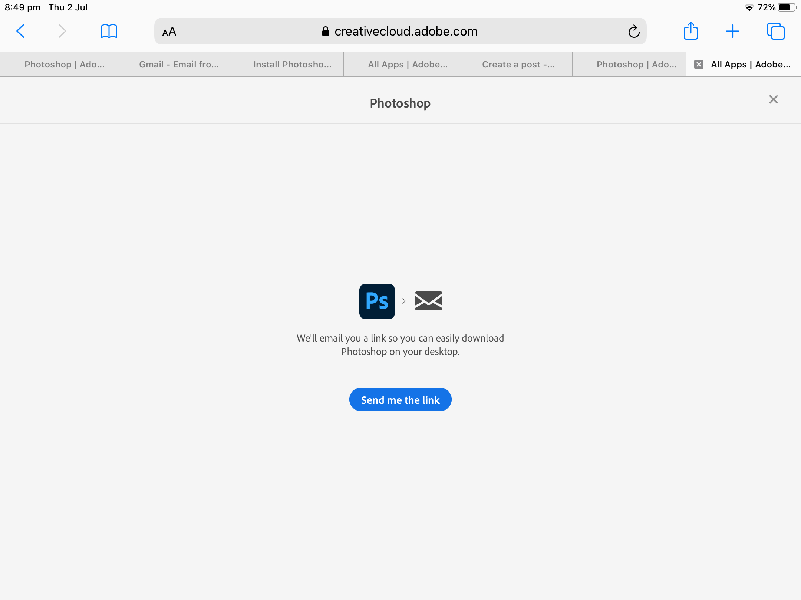This screenshot has height=600, width=801.
Task: Close the active 'All Apps | Adobe...' tab
Action: tap(698, 64)
